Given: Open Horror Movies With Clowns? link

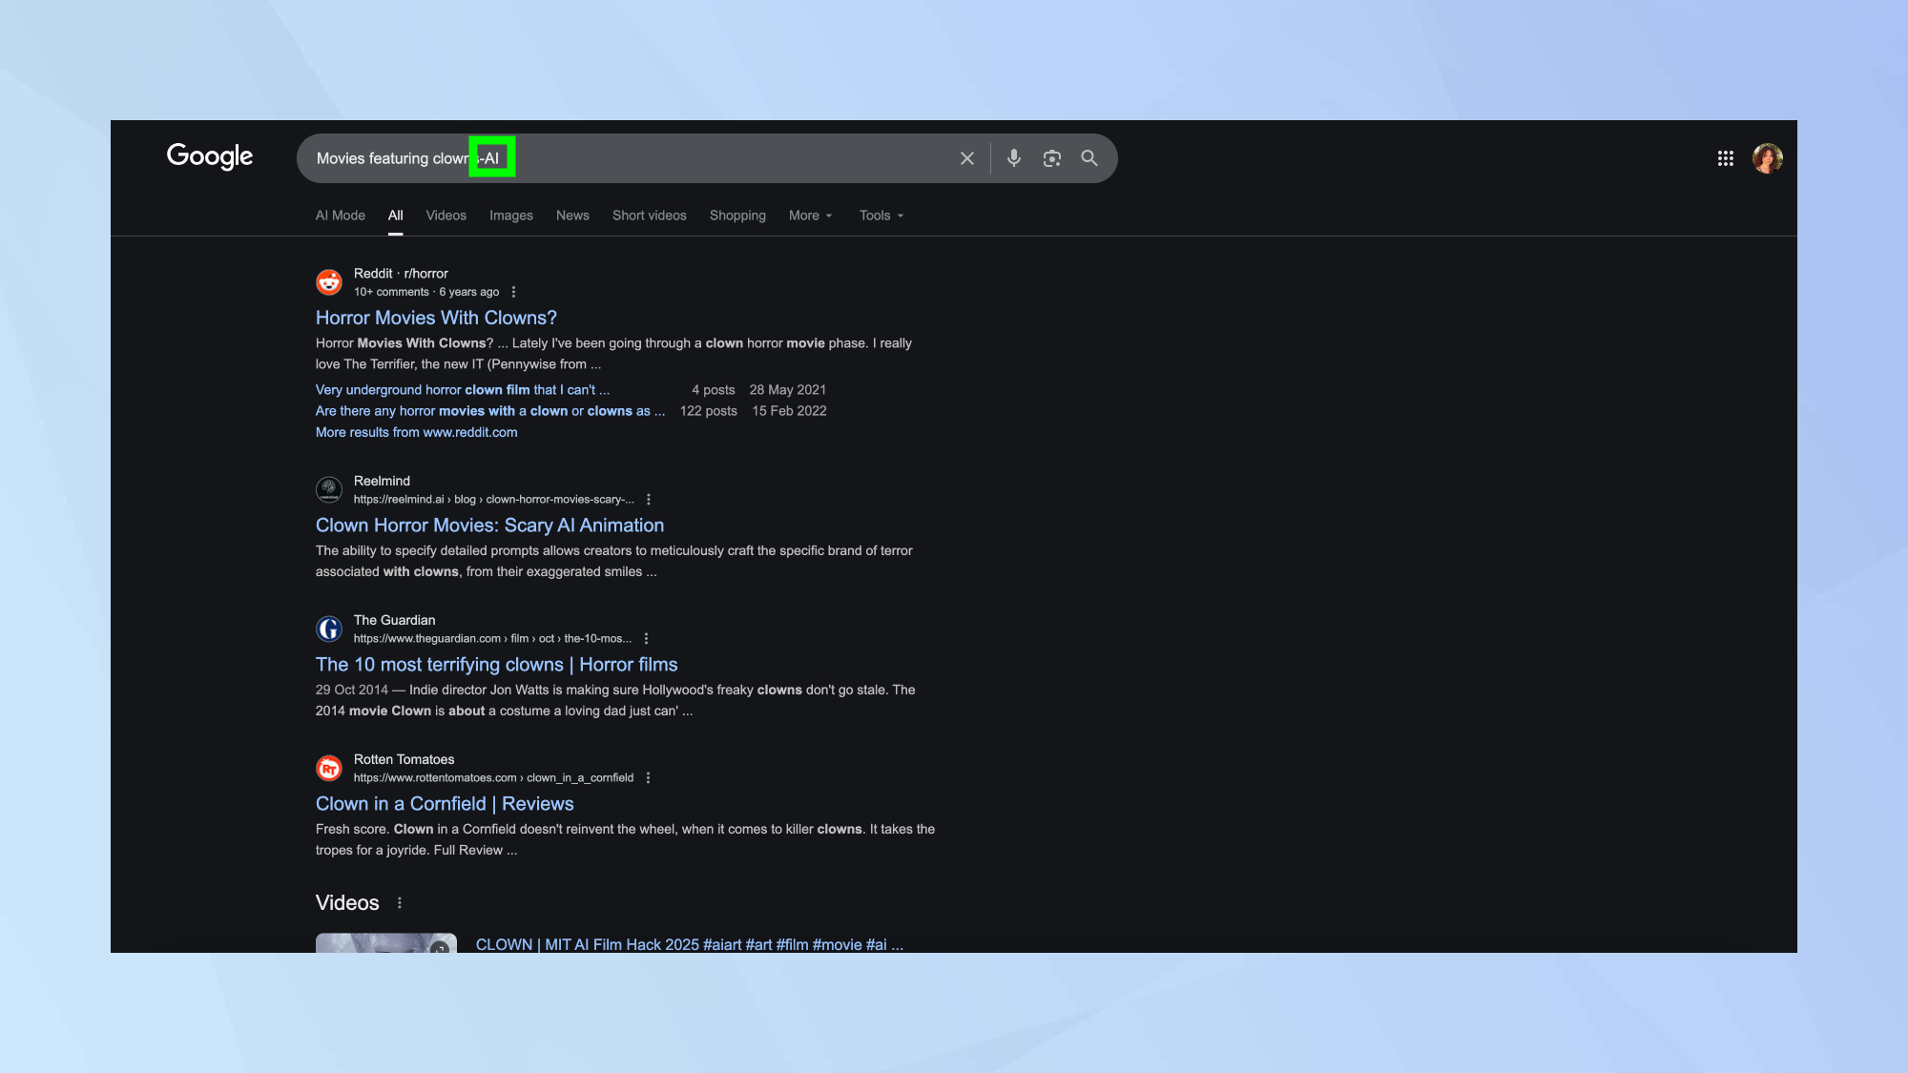Looking at the screenshot, I should (436, 318).
